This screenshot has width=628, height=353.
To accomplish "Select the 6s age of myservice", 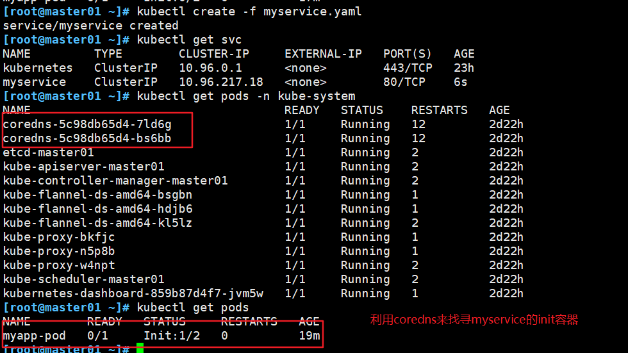I will (461, 82).
